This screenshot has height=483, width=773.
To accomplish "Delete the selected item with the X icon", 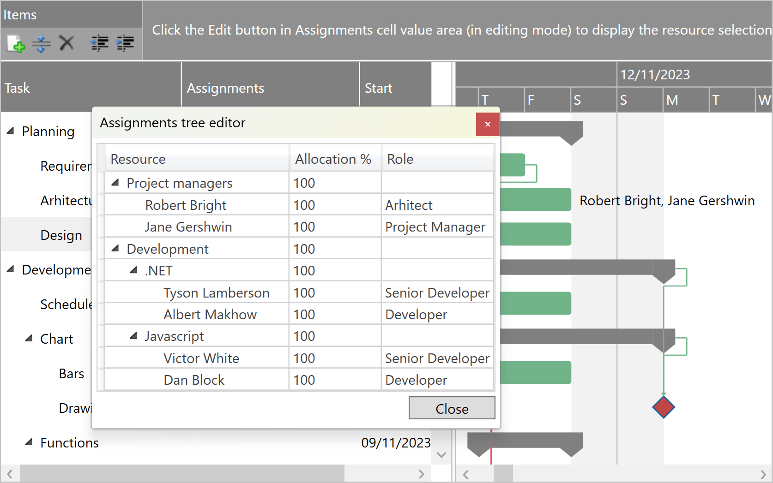I will click(66, 43).
